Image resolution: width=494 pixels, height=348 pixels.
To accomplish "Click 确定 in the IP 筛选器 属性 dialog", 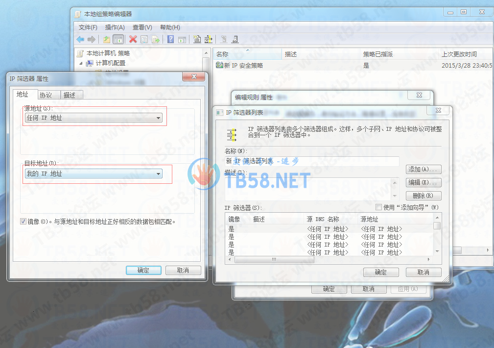I will (143, 270).
